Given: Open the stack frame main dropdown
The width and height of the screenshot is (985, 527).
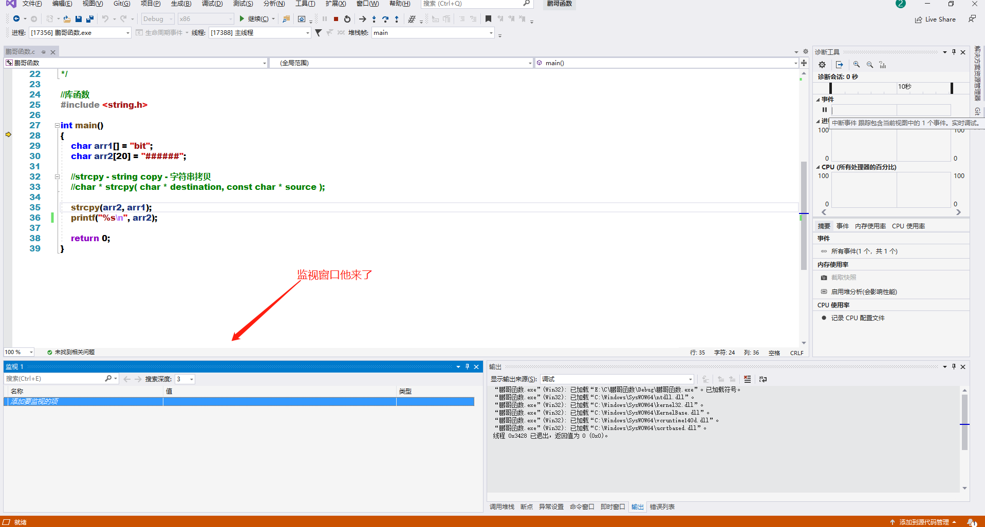Looking at the screenshot, I should coord(433,33).
